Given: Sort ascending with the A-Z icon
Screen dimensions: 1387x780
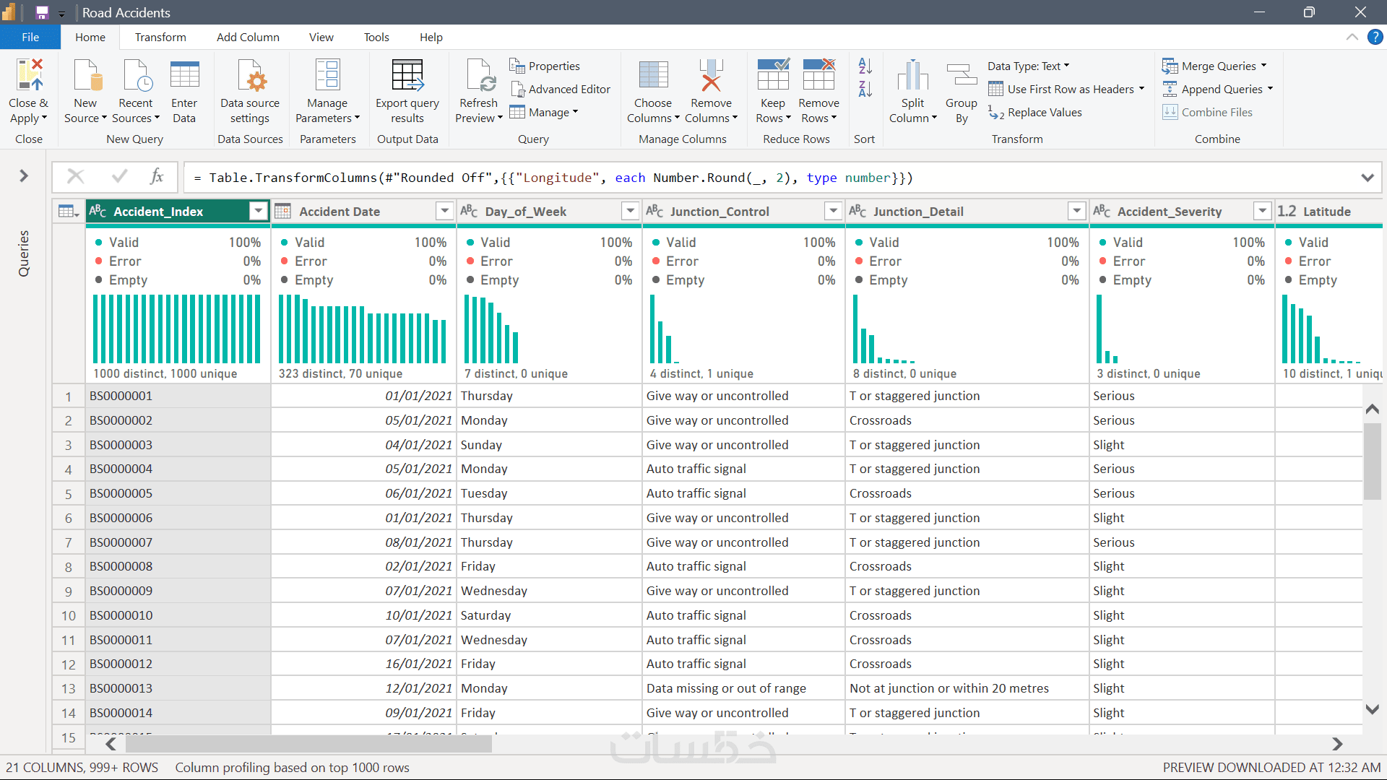Looking at the screenshot, I should [x=865, y=66].
